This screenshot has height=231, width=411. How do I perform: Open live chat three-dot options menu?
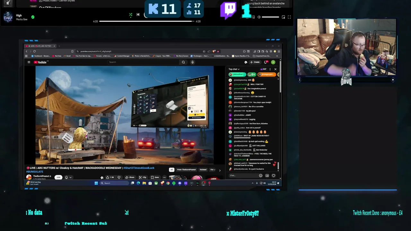[270, 69]
